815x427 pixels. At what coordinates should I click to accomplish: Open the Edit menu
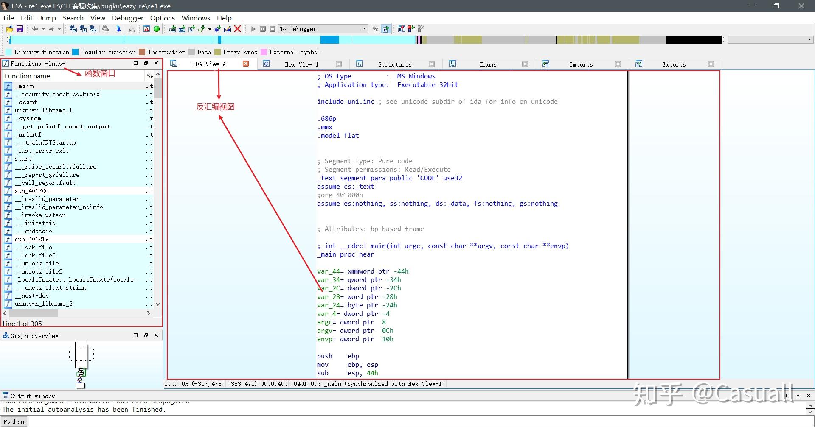point(26,18)
